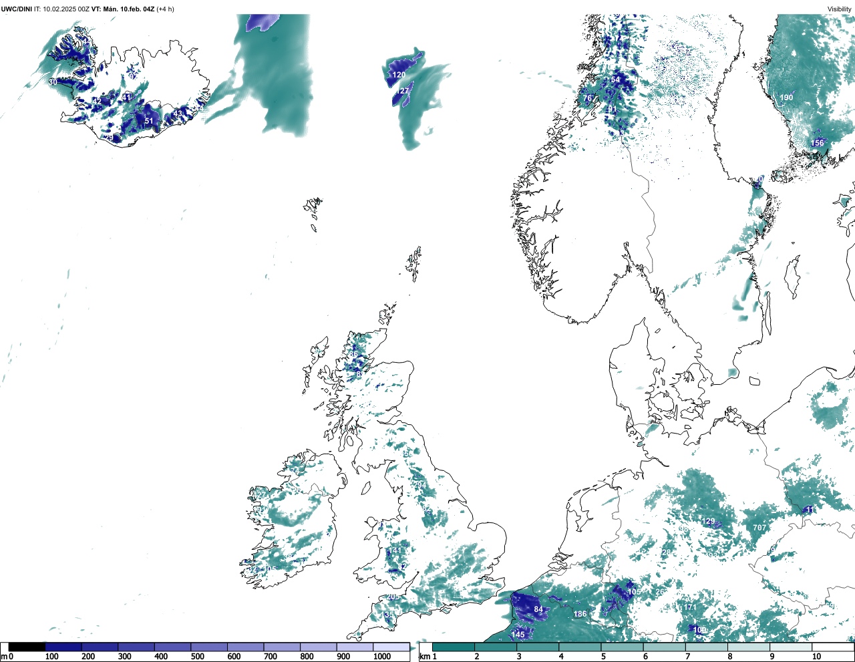Click the '100' tick label on metre scale
The height and width of the screenshot is (662, 855).
click(52, 657)
